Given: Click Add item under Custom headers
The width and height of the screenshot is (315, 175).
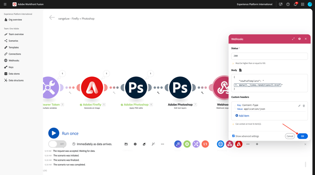Looking at the screenshot, I should point(242,116).
